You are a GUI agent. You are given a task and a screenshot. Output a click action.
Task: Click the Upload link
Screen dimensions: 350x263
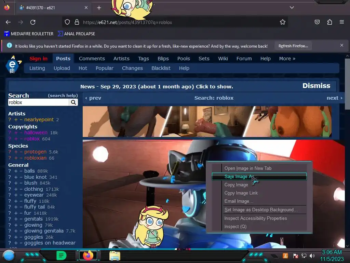[x=62, y=68]
